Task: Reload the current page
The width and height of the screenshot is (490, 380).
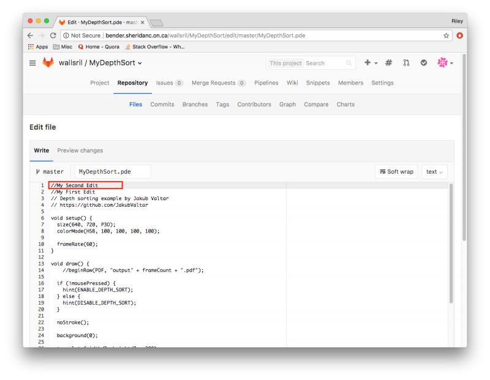Action: [53, 35]
